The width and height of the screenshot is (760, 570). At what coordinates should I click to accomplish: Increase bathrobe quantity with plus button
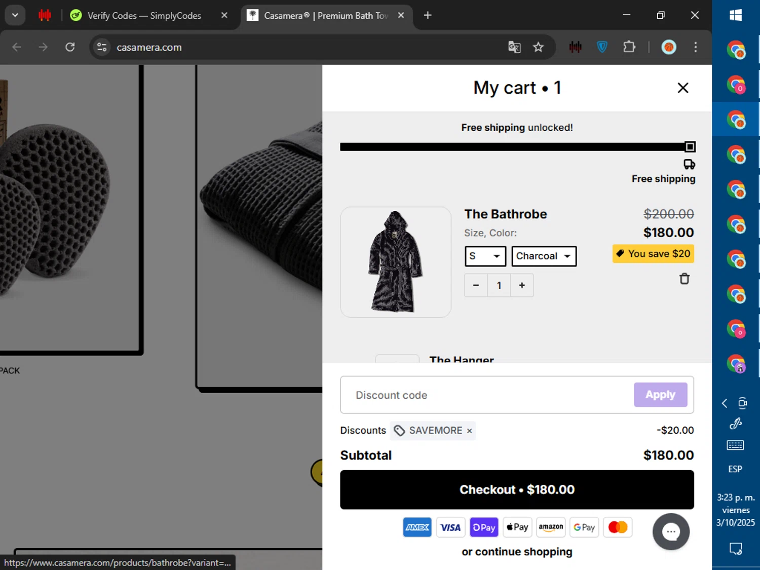tap(522, 285)
